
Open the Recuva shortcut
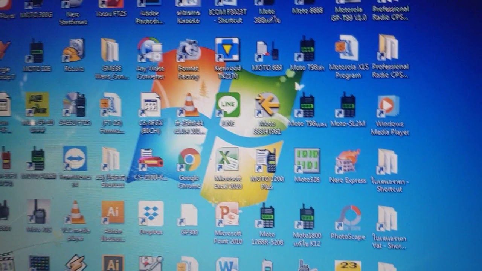pyautogui.click(x=74, y=50)
